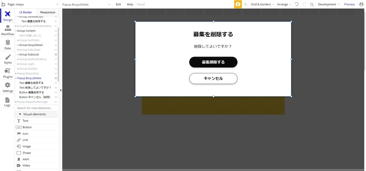This screenshot has width=366, height=171.
Task: Open the Help menu
Action: (130, 4)
